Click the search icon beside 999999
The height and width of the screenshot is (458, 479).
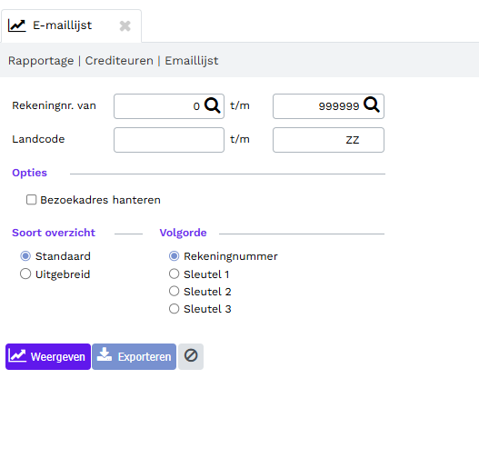pos(372,105)
